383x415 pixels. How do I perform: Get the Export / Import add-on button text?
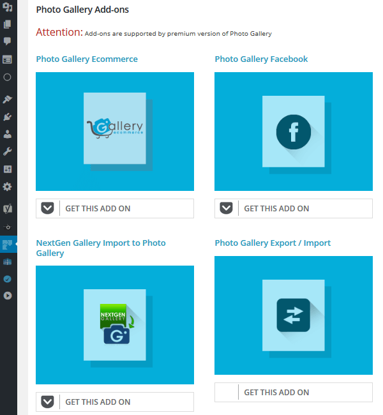(x=276, y=392)
